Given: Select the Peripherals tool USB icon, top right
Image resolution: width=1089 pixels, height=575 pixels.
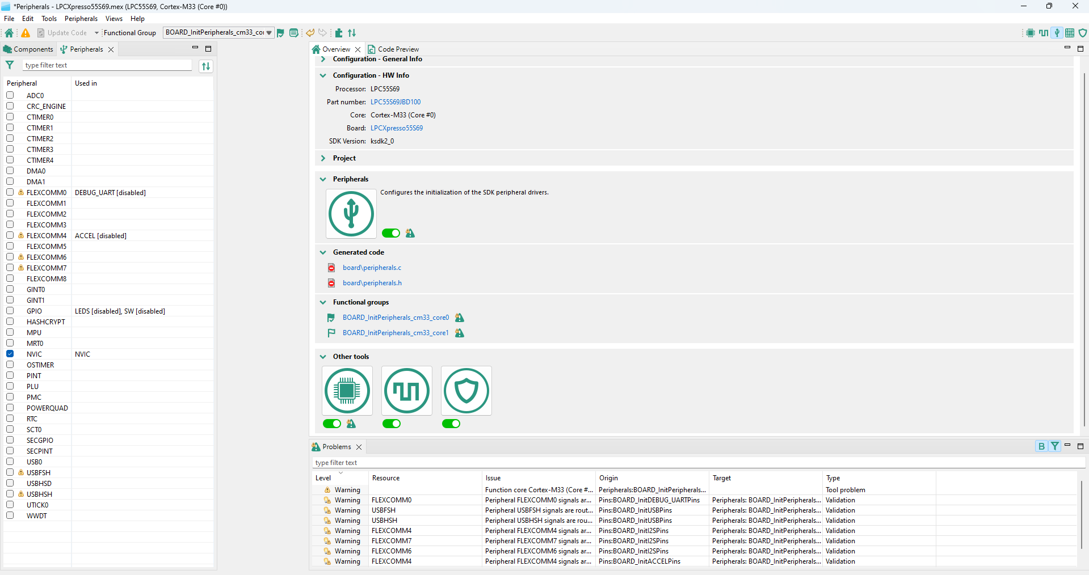Looking at the screenshot, I should coord(1057,33).
